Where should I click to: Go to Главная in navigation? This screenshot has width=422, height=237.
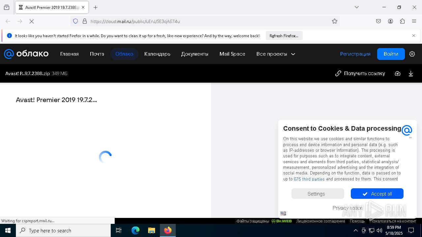tap(70, 54)
